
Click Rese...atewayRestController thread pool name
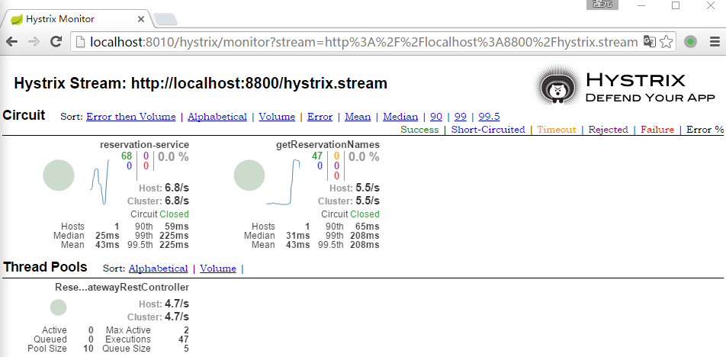[122, 288]
